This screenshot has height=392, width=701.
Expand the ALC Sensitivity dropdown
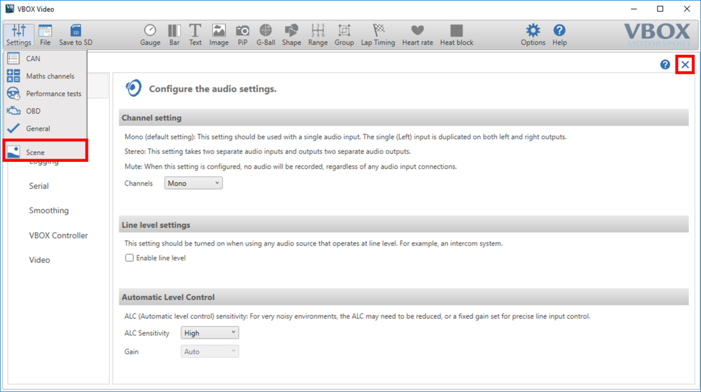pyautogui.click(x=210, y=333)
